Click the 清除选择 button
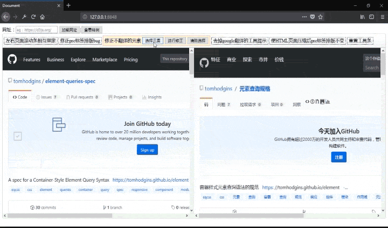388x228 pixels. click(x=198, y=41)
